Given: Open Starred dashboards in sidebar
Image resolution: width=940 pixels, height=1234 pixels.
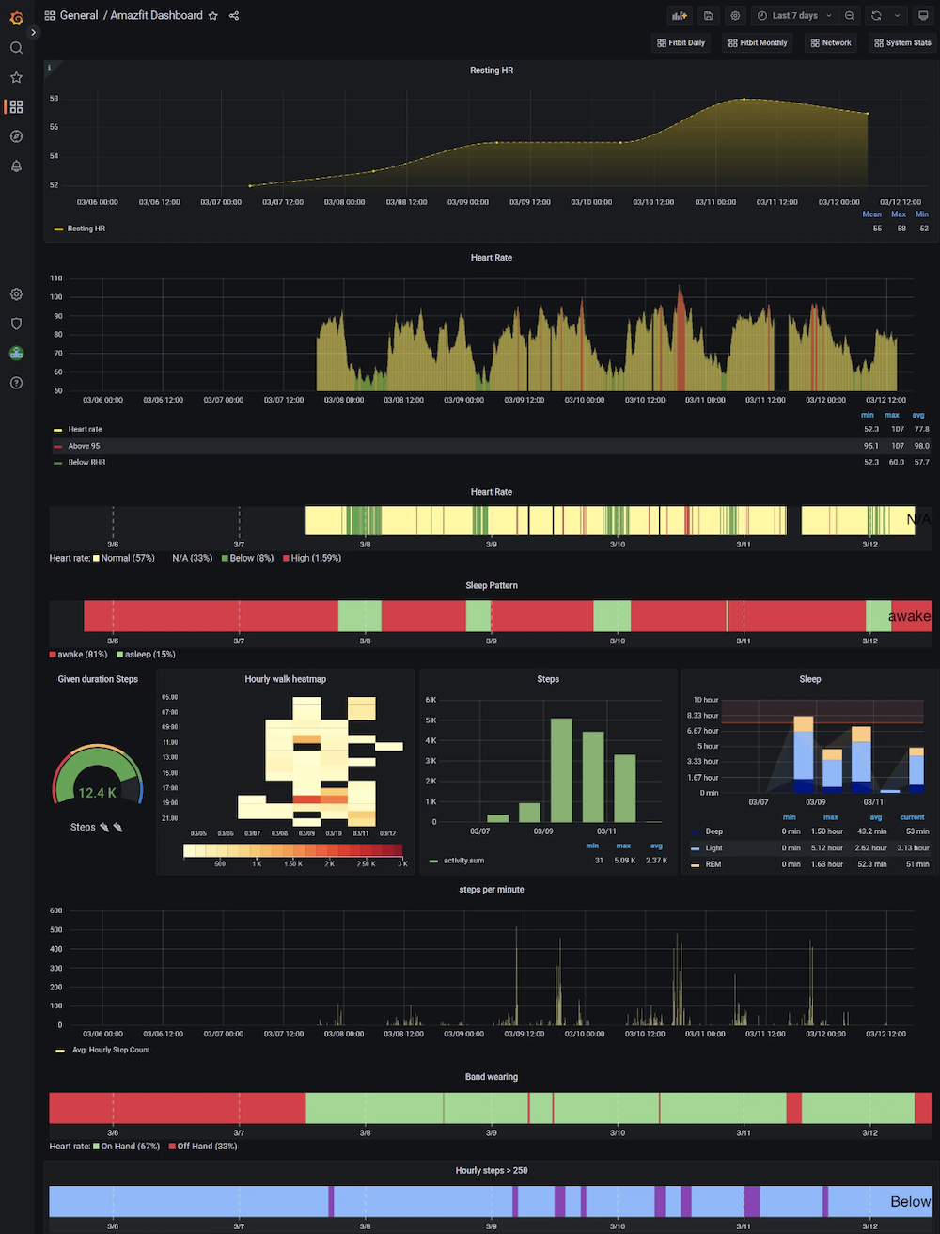Looking at the screenshot, I should click(x=16, y=77).
